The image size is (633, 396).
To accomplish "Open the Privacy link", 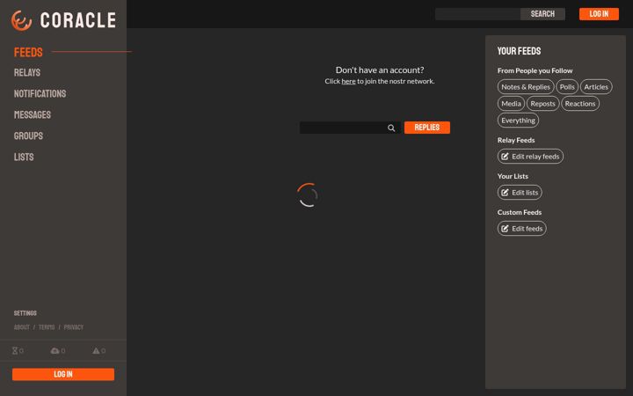I will point(74,327).
